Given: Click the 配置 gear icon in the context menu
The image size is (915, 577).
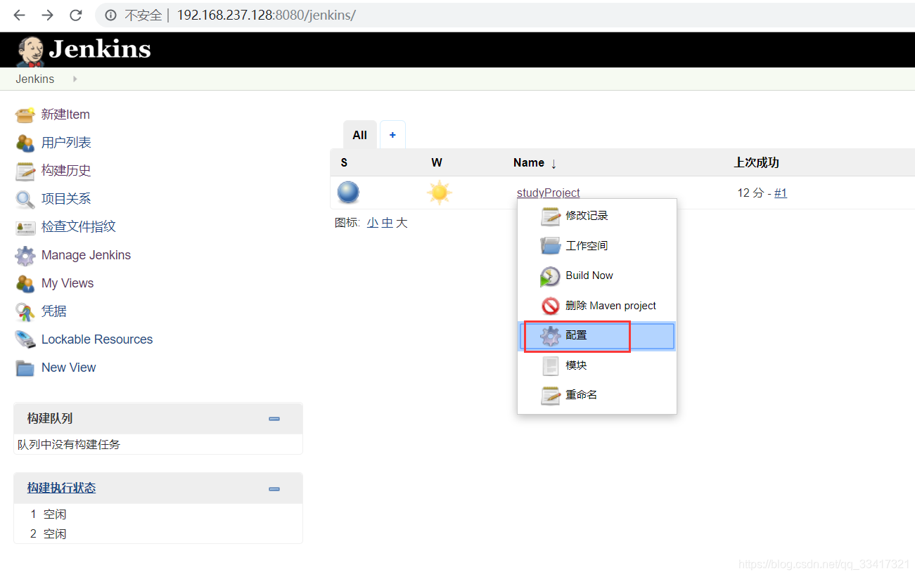Looking at the screenshot, I should point(550,336).
